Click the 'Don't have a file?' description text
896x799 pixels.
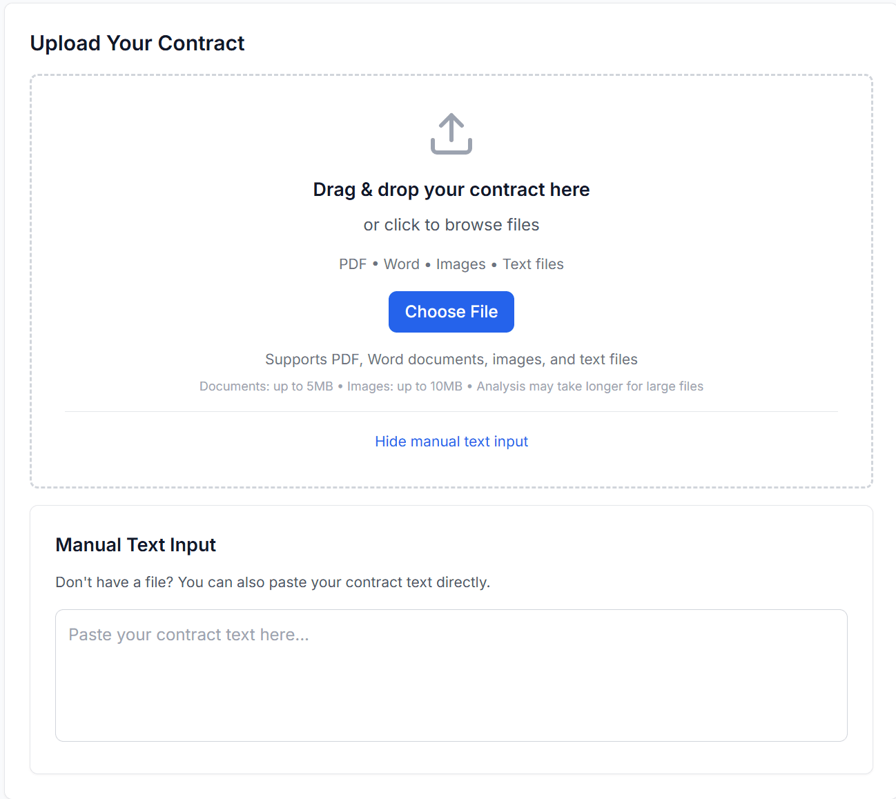(273, 582)
